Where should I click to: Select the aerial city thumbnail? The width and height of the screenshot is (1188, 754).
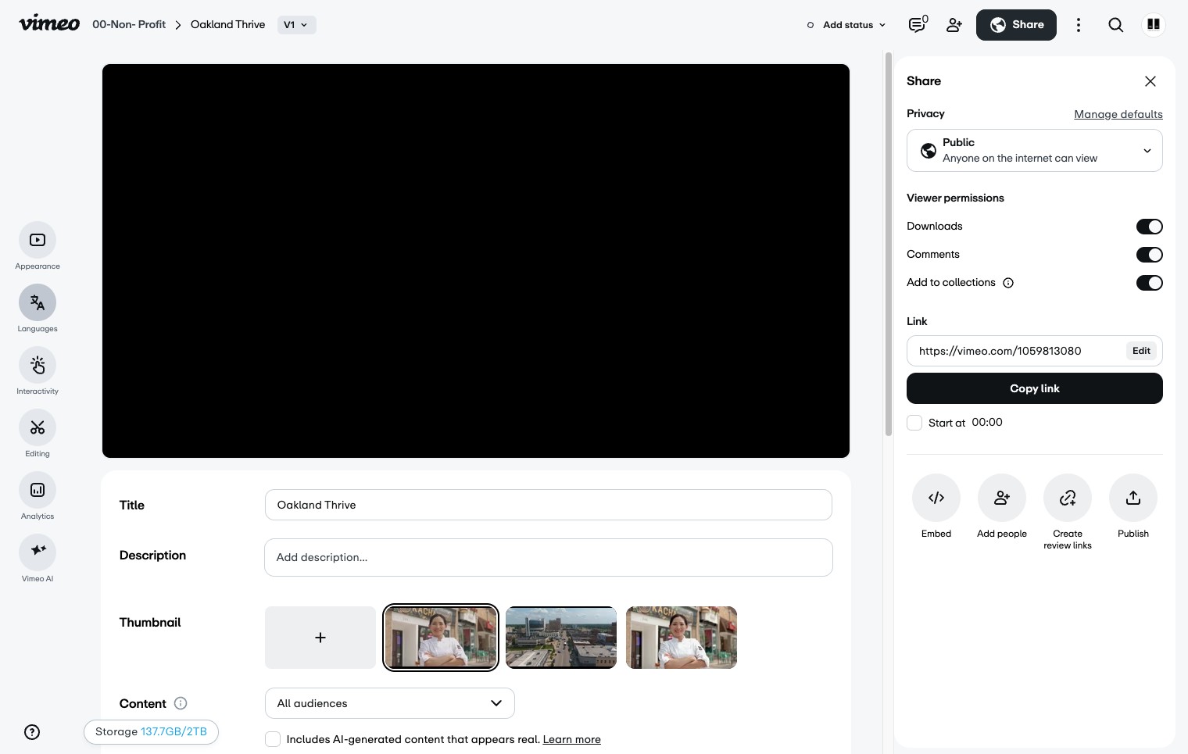pos(561,638)
